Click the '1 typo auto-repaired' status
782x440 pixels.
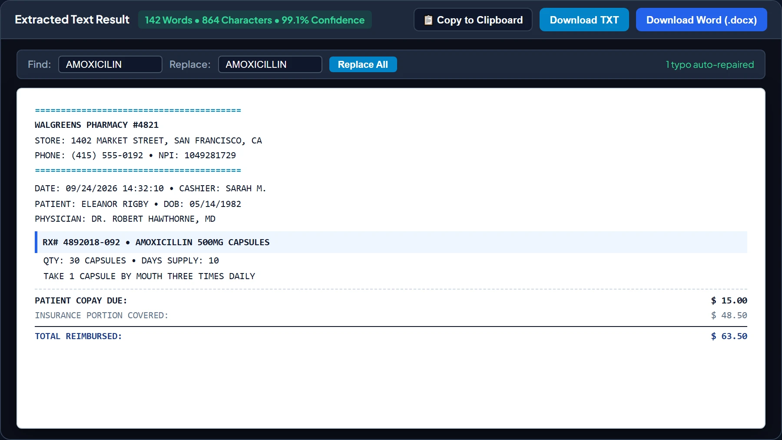[710, 64]
